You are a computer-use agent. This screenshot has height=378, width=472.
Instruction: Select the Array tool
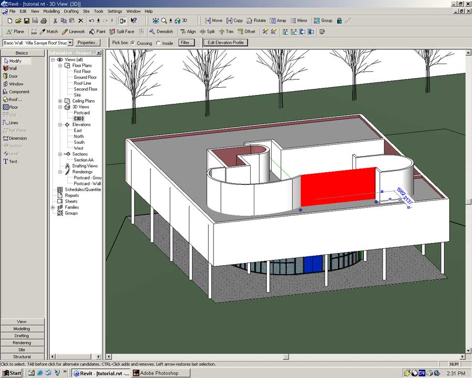point(278,20)
